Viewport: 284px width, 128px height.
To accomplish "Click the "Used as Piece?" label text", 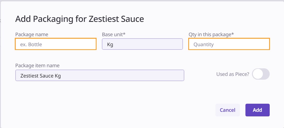I will tap(232, 74).
